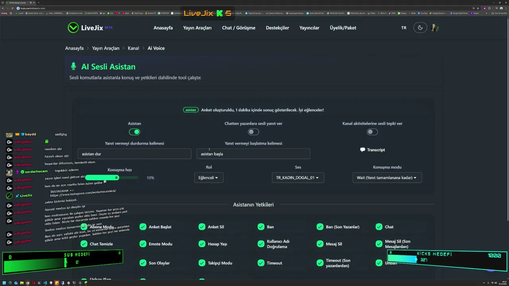The width and height of the screenshot is (509, 286).
Task: Click Yayın Araçları breadcrumb link
Action: [x=106, y=48]
